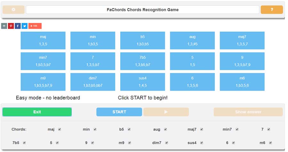Share on Twitter icon
Viewport: 288px width, 152px height.
pyautogui.click(x=24, y=26)
